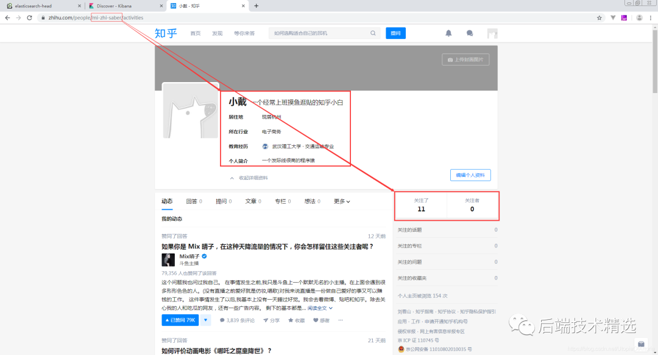This screenshot has height=355, width=658.
Task: Close the Discover - Kibana tab
Action: [161, 6]
